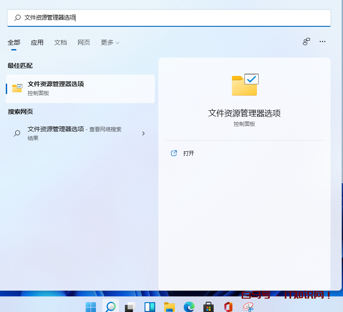Switch to the 应用 filter tab
Image resolution: width=343 pixels, height=312 pixels.
point(37,42)
